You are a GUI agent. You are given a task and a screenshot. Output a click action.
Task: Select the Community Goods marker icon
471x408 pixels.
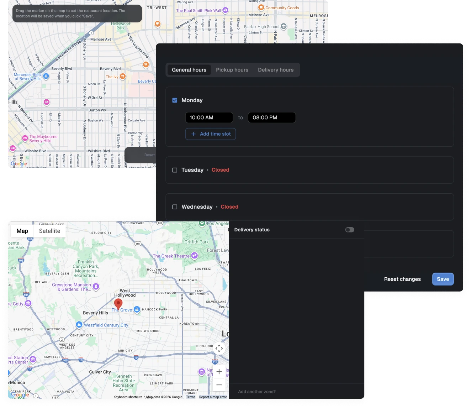pos(261,7)
